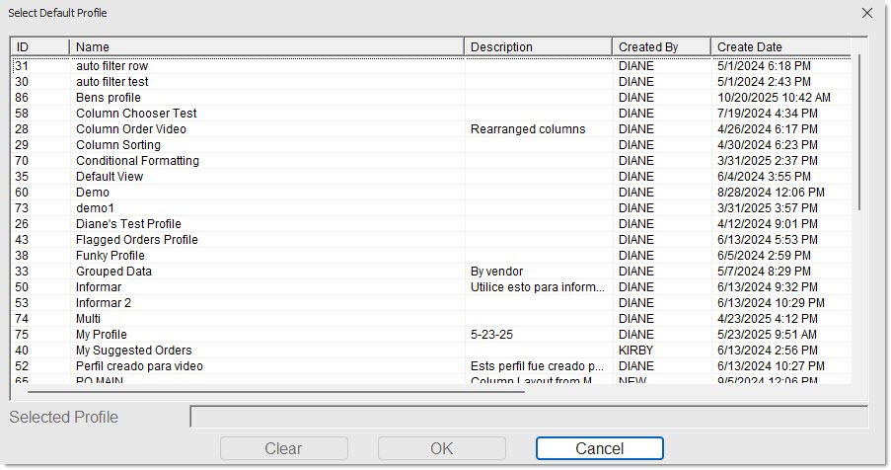Click the horizontal scrollbar below the list
Image resolution: width=891 pixels, height=470 pixels.
click(x=266, y=391)
